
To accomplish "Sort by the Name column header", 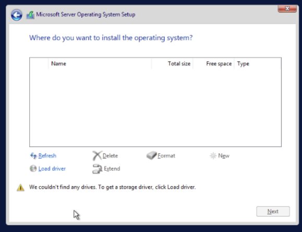I will tap(100, 64).
